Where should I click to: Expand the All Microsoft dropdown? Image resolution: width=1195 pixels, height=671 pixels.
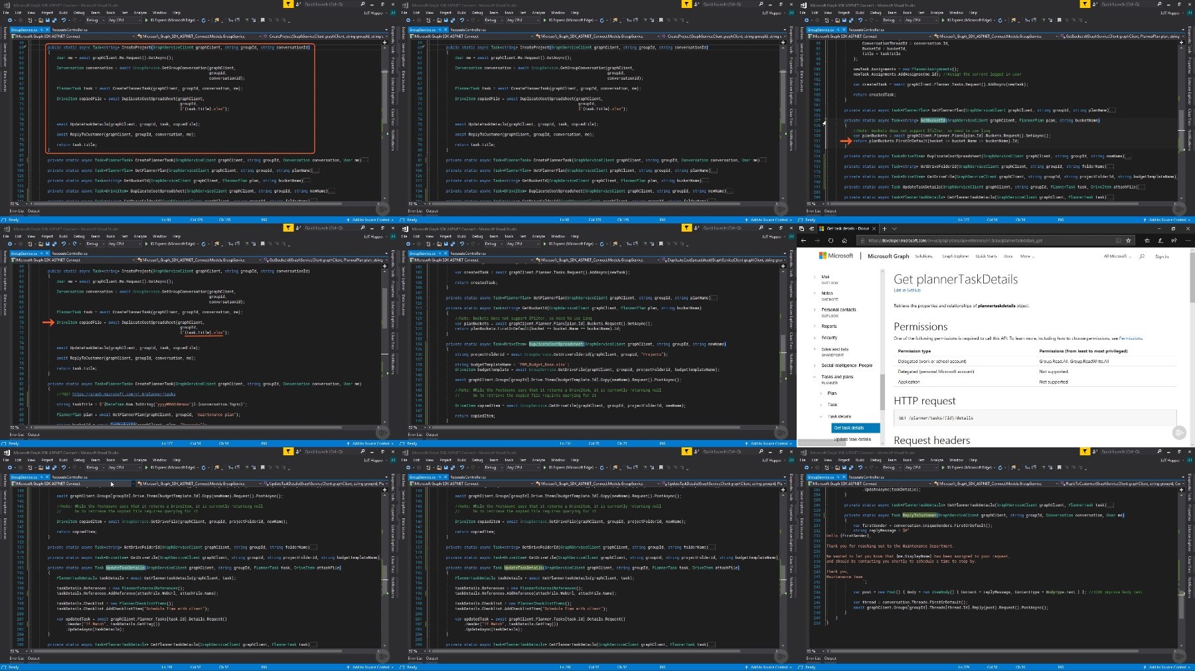click(1117, 256)
